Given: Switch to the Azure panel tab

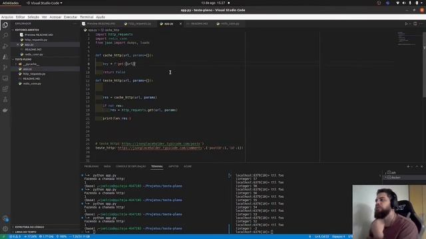Looking at the screenshot, I should [x=188, y=167].
